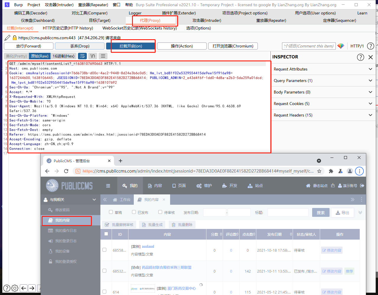Click inside the Comment this item field
This screenshot has width=378, height=295.
click(308, 46)
